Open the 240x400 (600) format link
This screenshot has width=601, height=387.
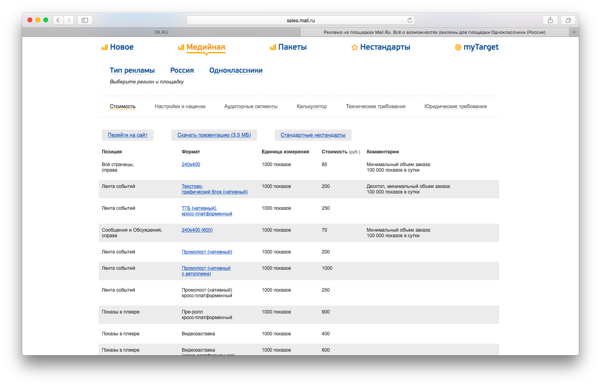click(x=197, y=230)
